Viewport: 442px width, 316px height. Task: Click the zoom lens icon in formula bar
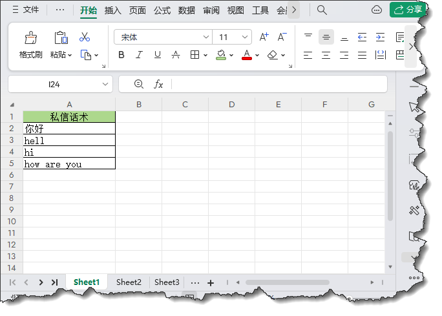tap(139, 84)
